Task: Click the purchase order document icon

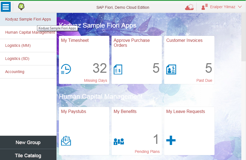Action: point(118,69)
